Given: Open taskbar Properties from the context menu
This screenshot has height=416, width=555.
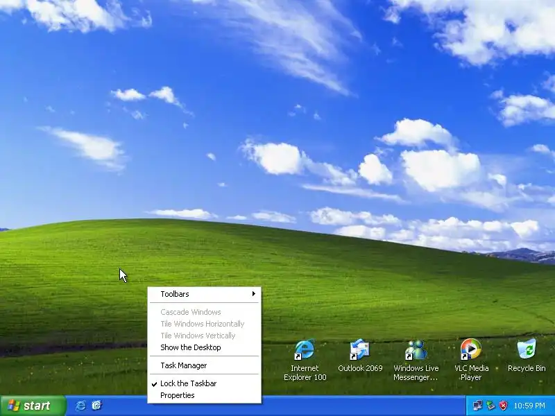Looking at the screenshot, I should [204, 395].
